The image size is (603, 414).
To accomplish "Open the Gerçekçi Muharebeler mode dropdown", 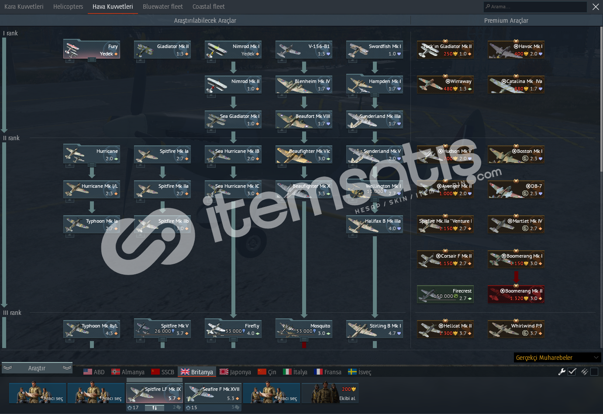I will (x=558, y=358).
